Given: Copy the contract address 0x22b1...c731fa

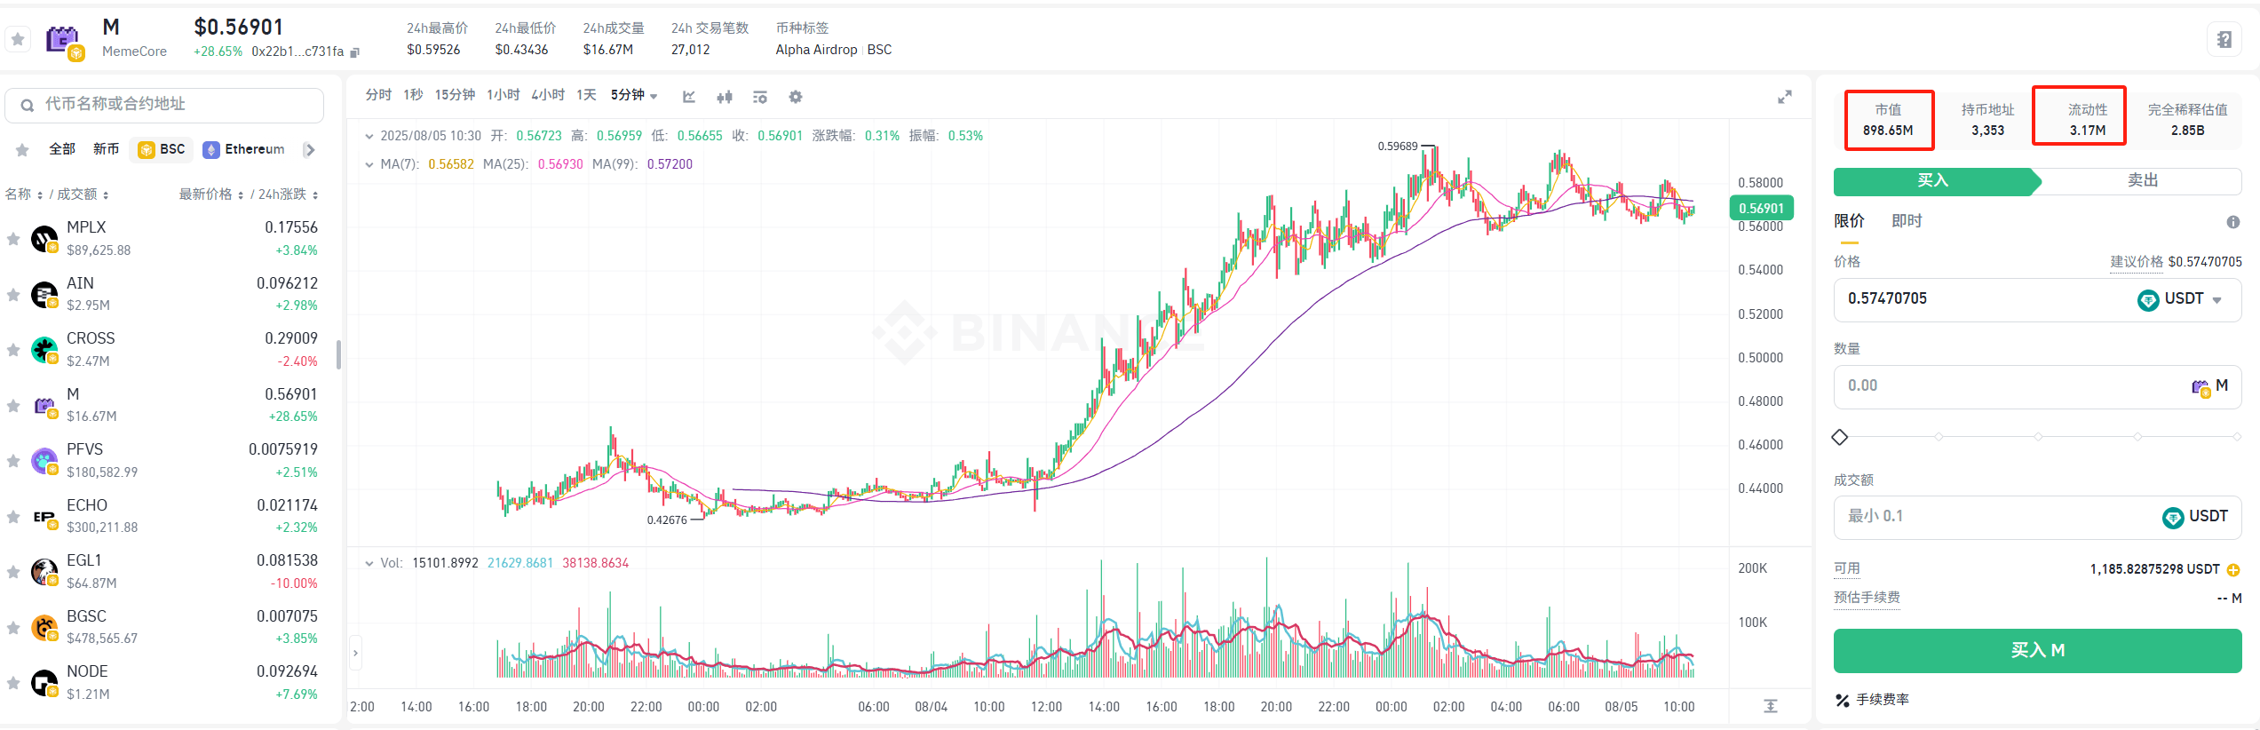Looking at the screenshot, I should [355, 52].
